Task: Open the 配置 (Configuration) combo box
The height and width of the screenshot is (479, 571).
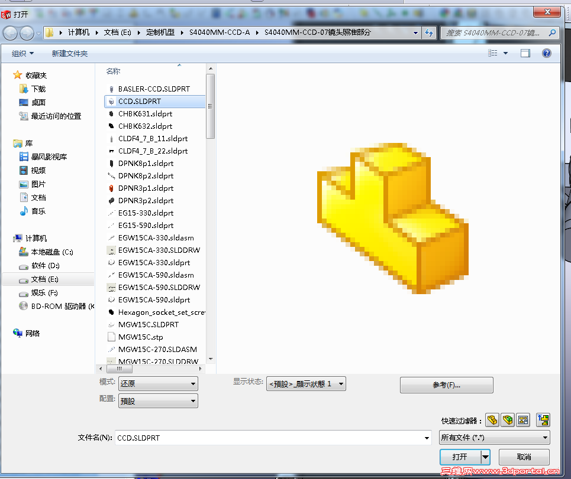Action: click(x=158, y=401)
